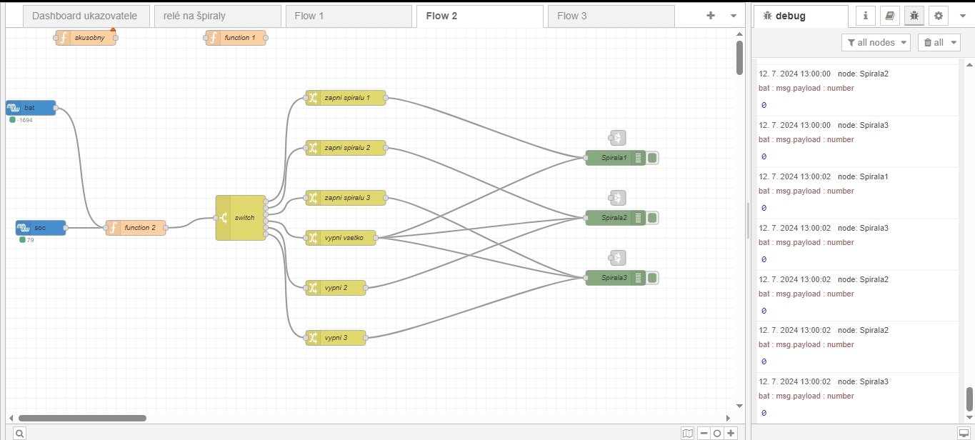Click the search flows magnifier icon
Screen dimensions: 975x440
(x=19, y=433)
